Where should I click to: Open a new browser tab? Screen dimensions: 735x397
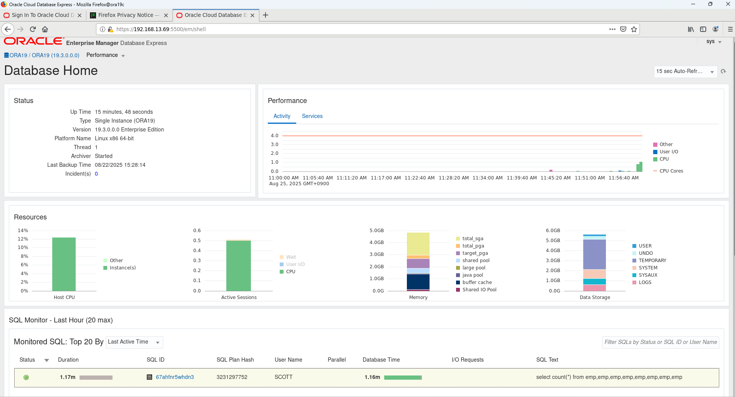265,15
